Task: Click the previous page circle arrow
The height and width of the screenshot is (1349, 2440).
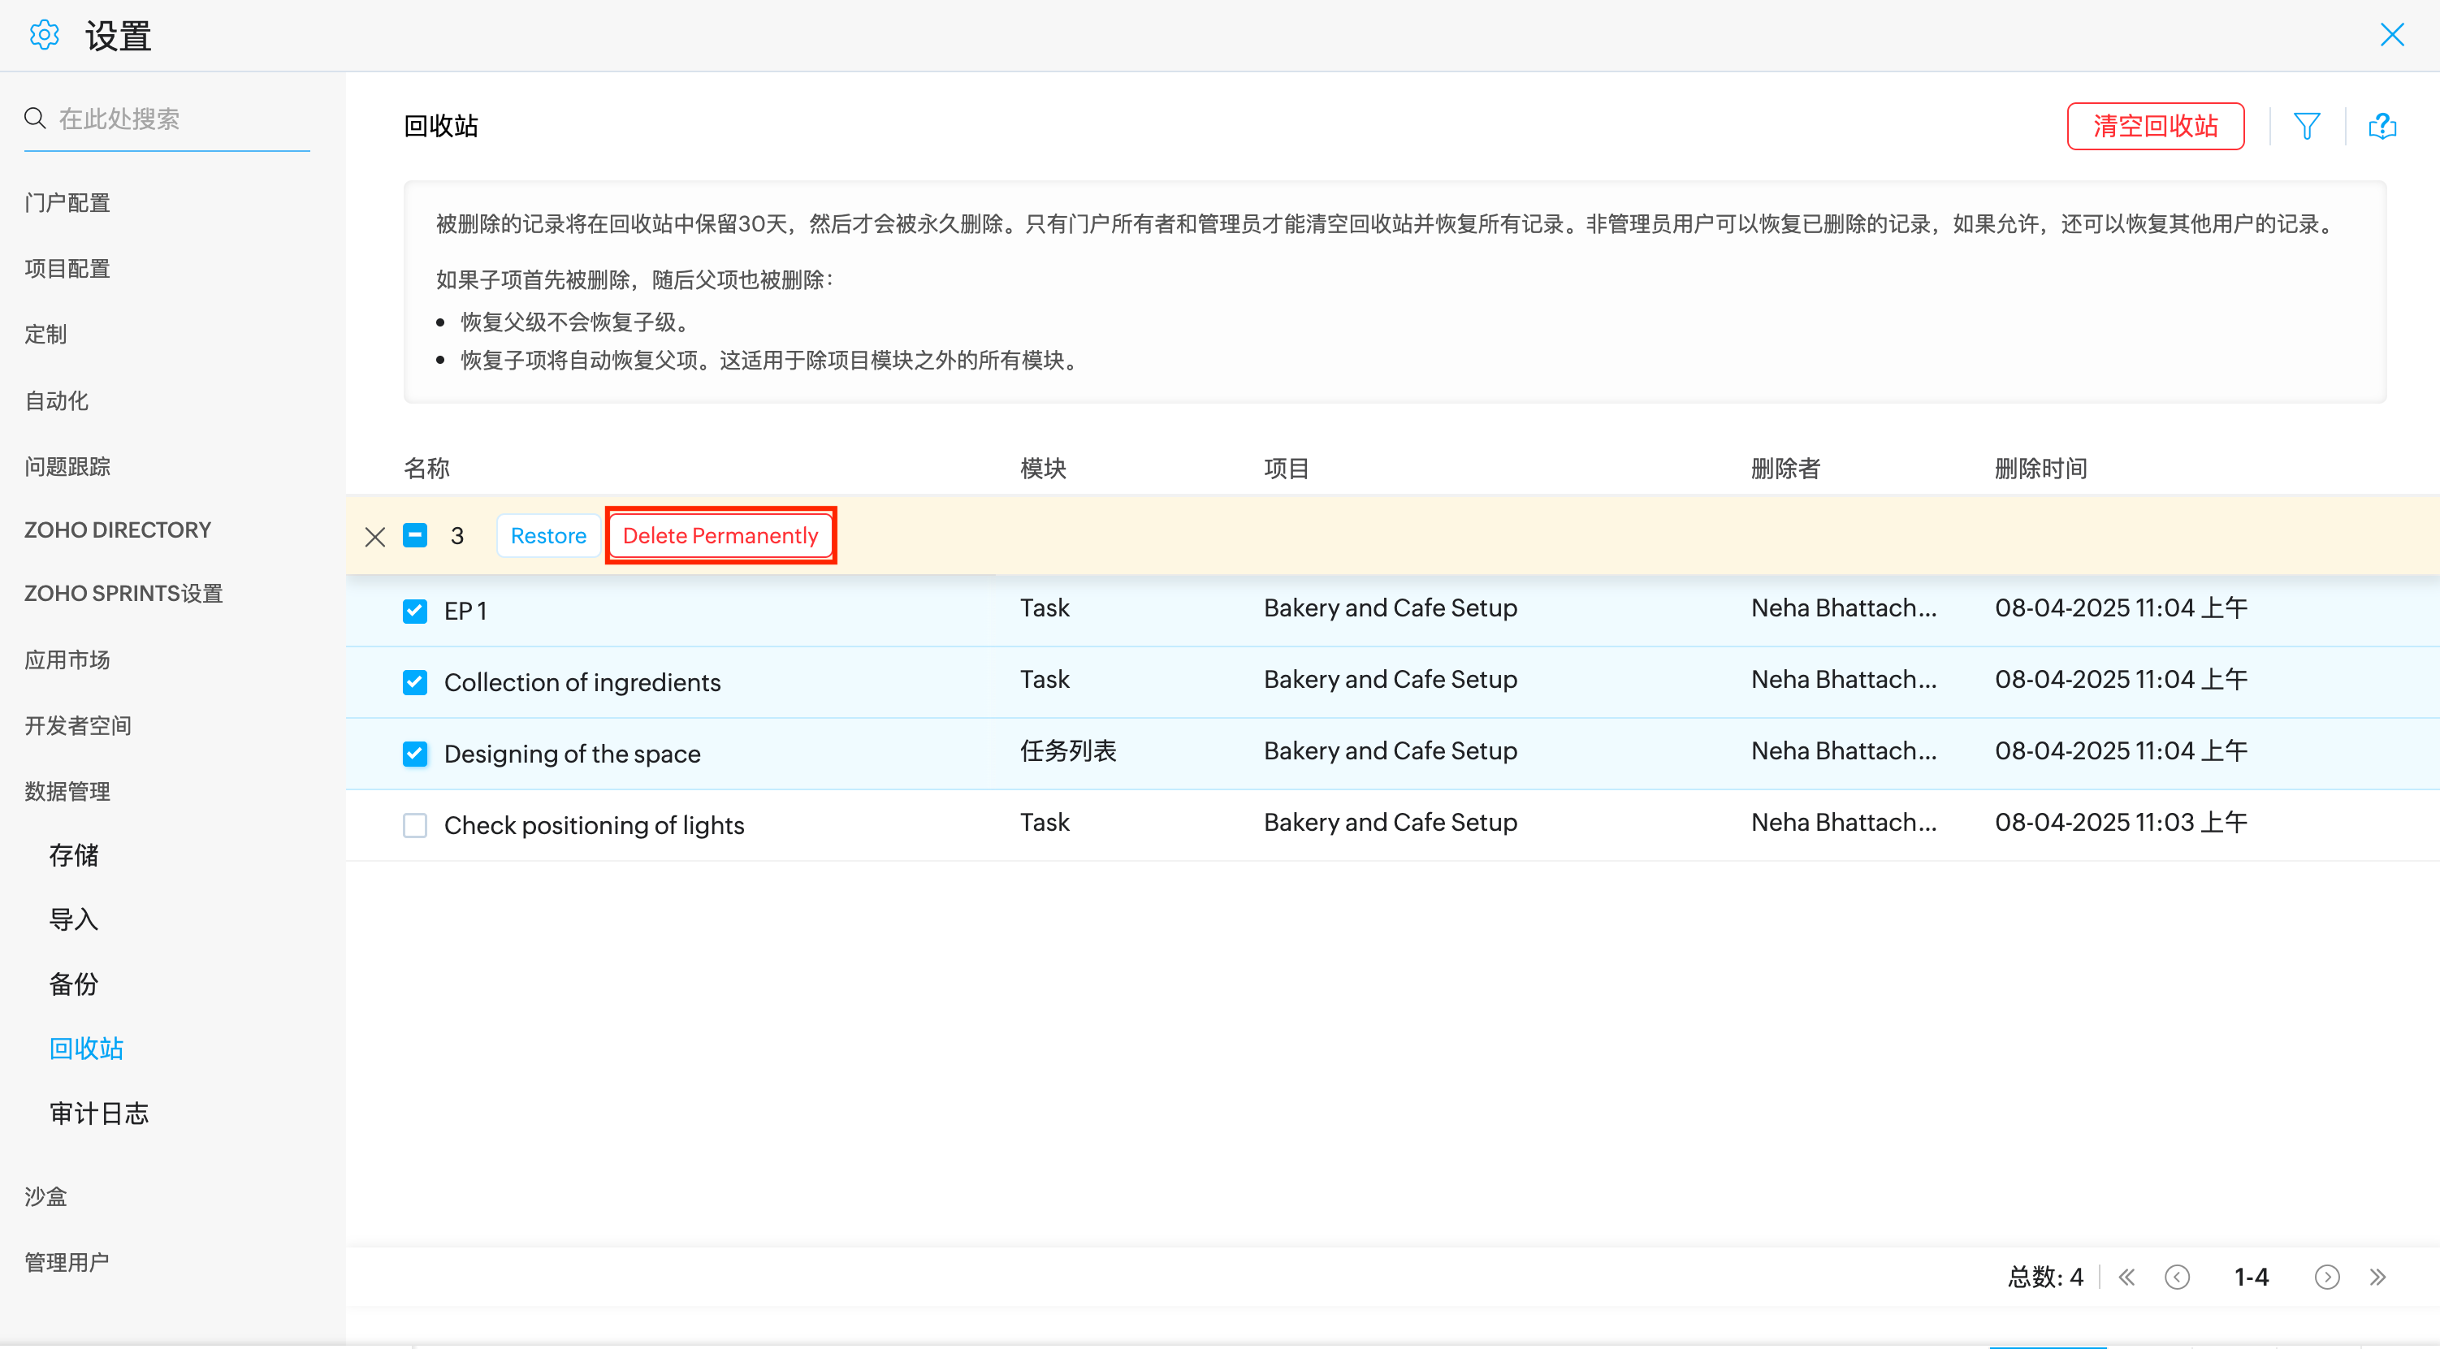Action: (x=2177, y=1277)
